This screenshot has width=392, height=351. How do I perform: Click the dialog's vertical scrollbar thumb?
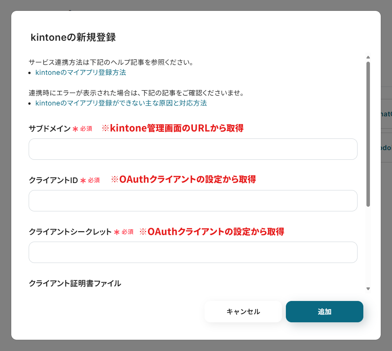pyautogui.click(x=368, y=134)
